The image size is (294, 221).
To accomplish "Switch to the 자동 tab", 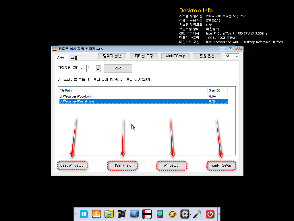I will (x=61, y=58).
